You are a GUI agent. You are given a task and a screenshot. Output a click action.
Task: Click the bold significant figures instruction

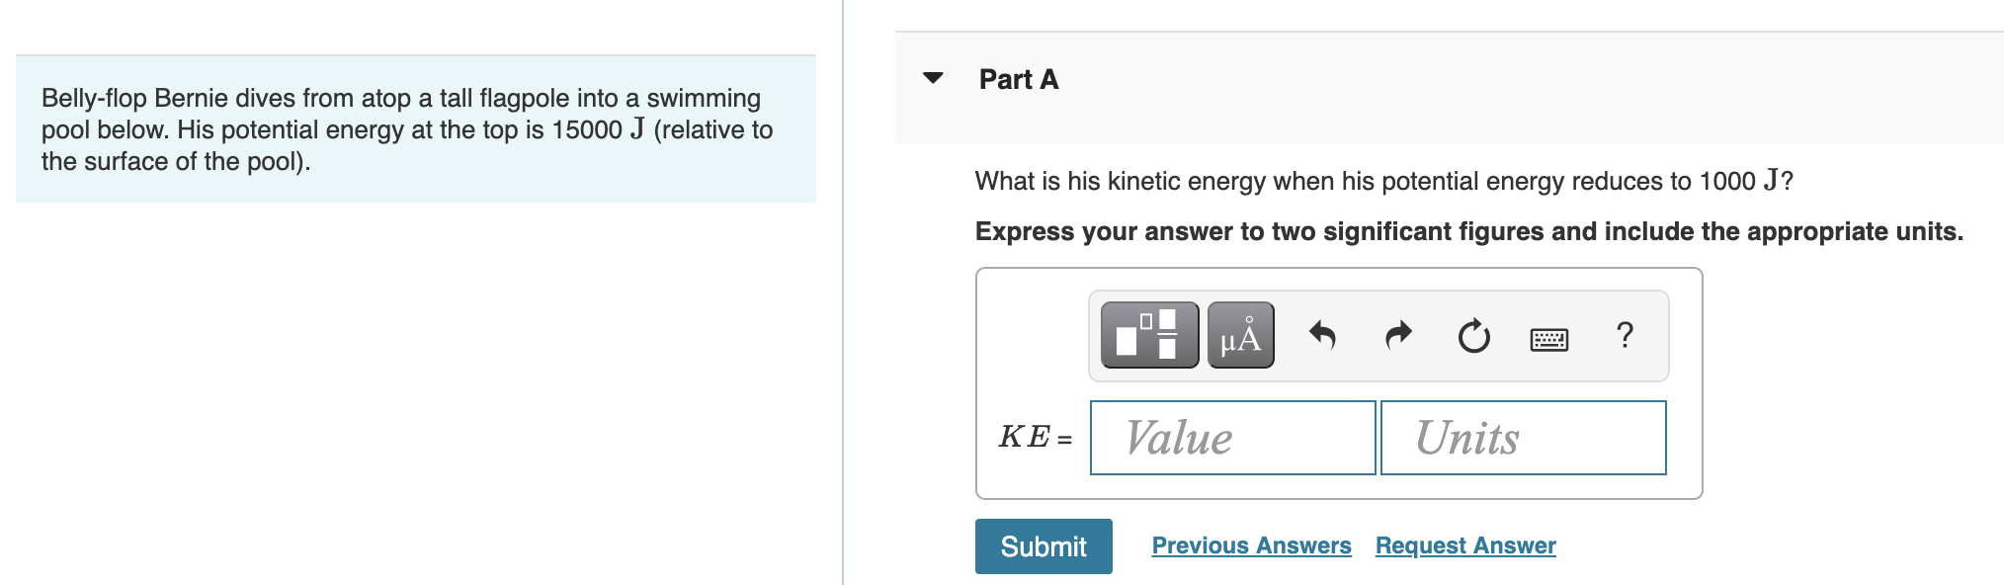coord(1468,231)
